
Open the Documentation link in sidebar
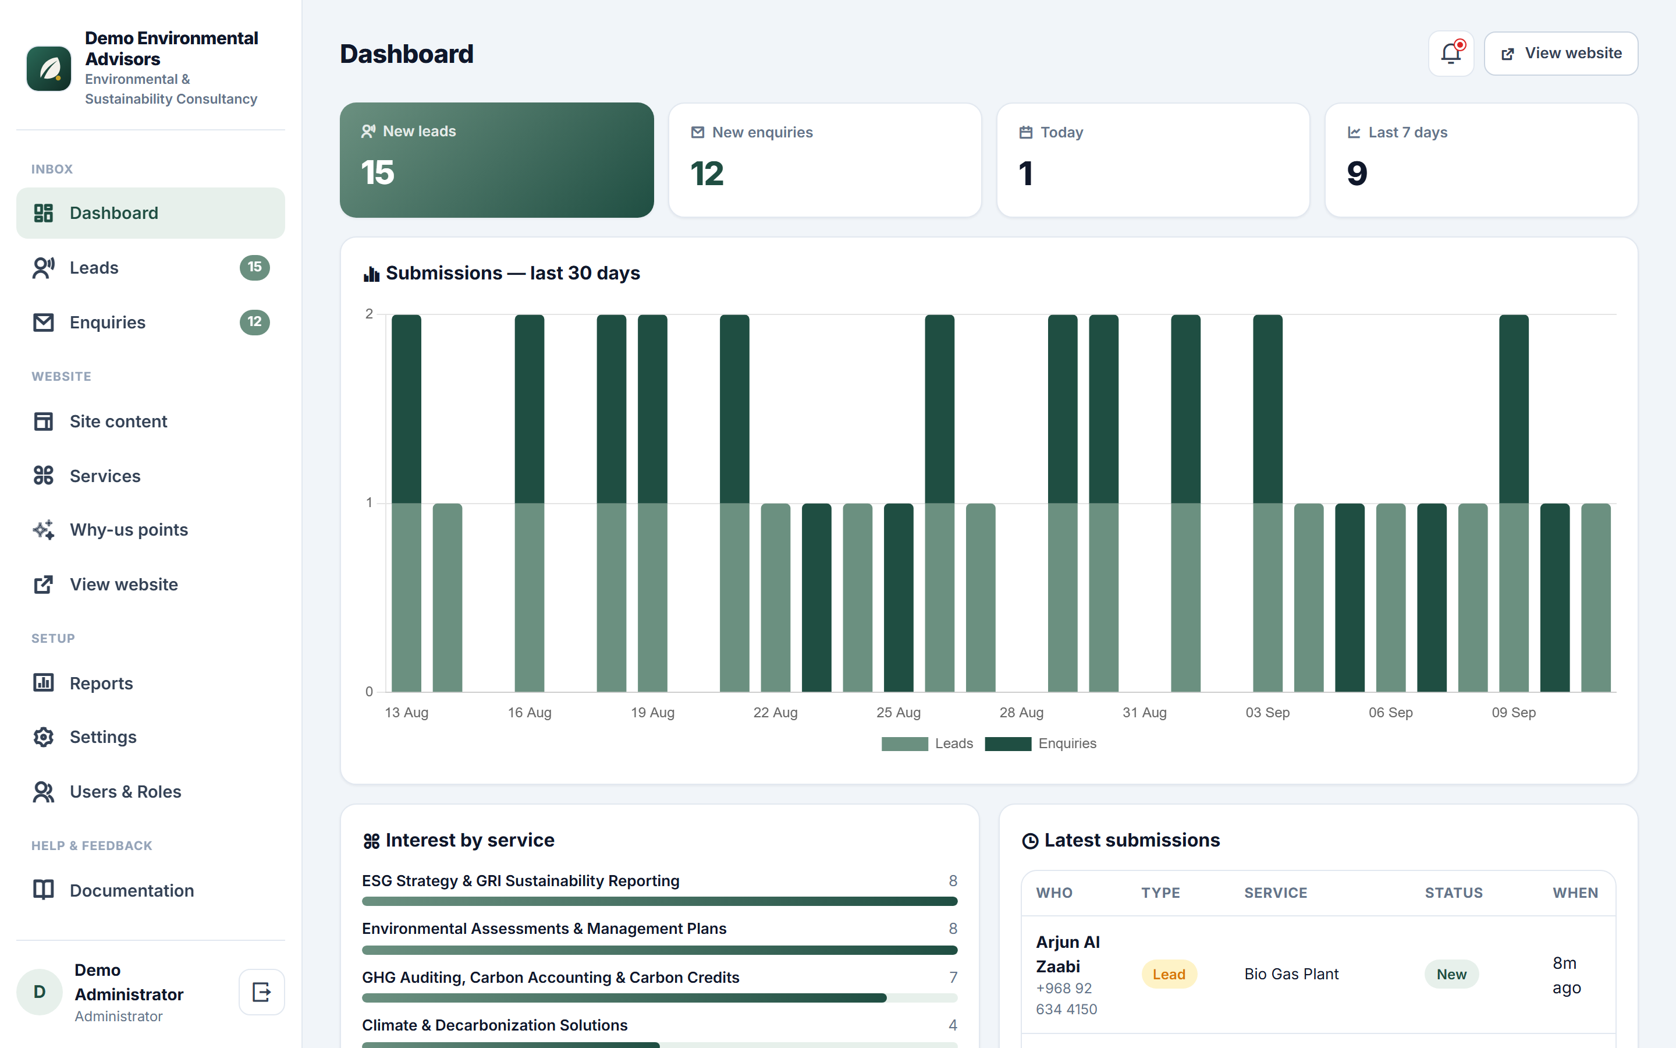151,890
